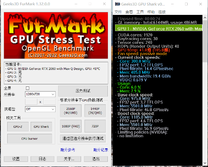
Task: Open the 查看 menu in GPU Shark
Action: tap(129, 12)
